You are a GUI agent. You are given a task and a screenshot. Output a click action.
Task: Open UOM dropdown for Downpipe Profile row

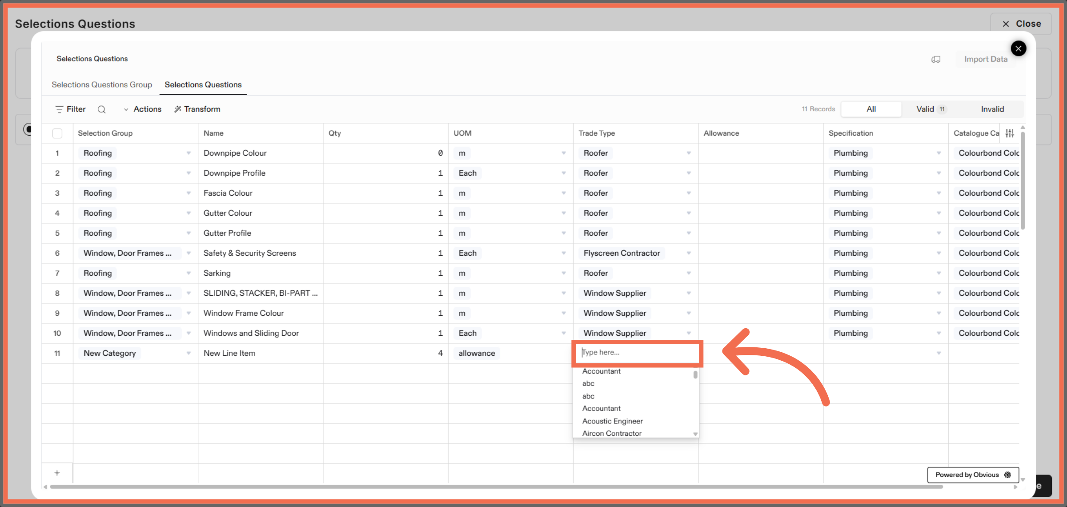pyautogui.click(x=563, y=173)
